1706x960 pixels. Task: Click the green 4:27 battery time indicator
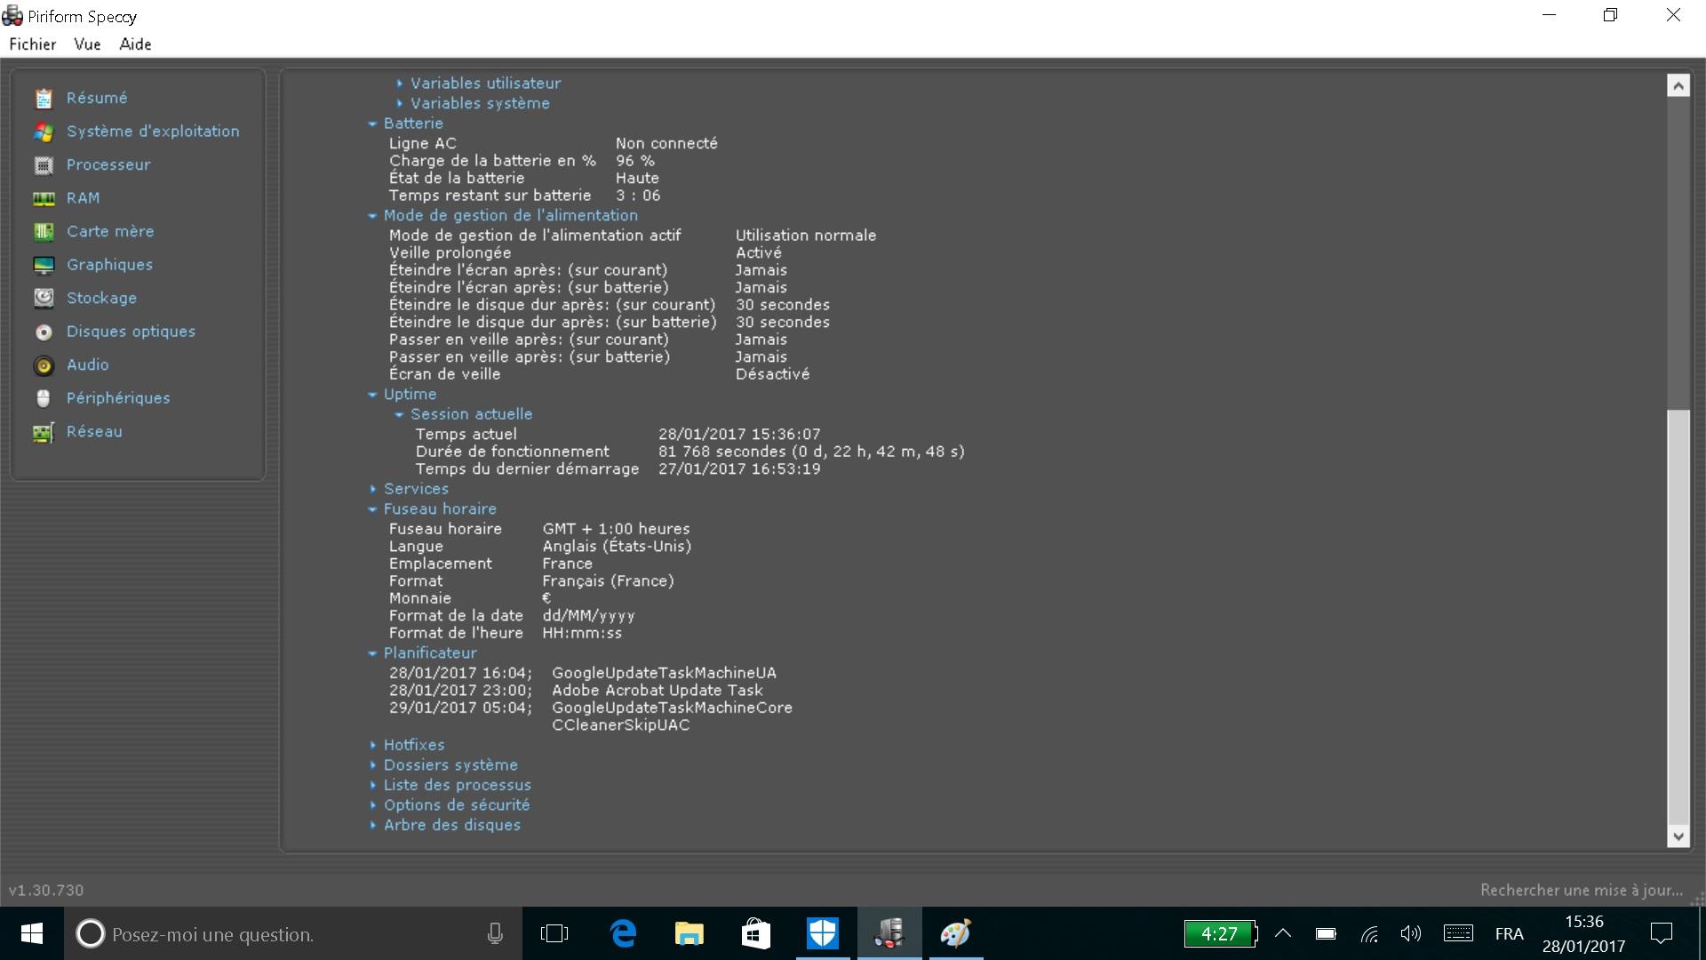pos(1220,933)
